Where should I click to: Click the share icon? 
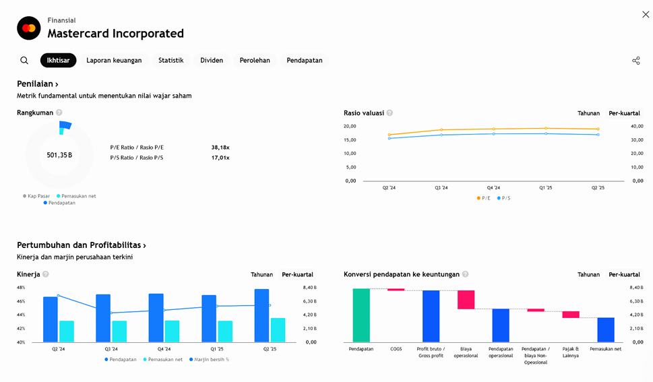[x=635, y=61]
